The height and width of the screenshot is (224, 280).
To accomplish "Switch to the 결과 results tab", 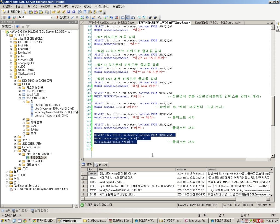I will click(x=87, y=165).
